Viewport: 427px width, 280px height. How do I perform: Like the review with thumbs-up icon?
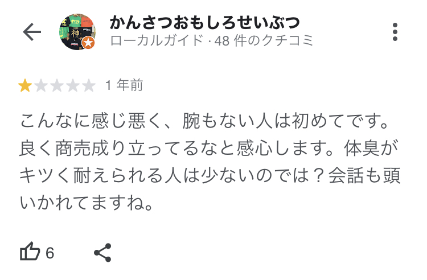point(30,252)
